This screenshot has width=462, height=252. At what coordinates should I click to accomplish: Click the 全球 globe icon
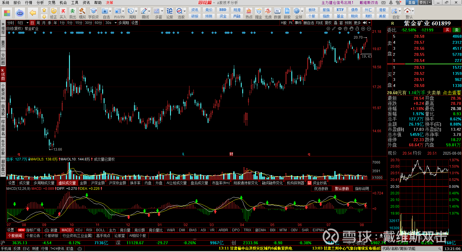click(x=297, y=11)
